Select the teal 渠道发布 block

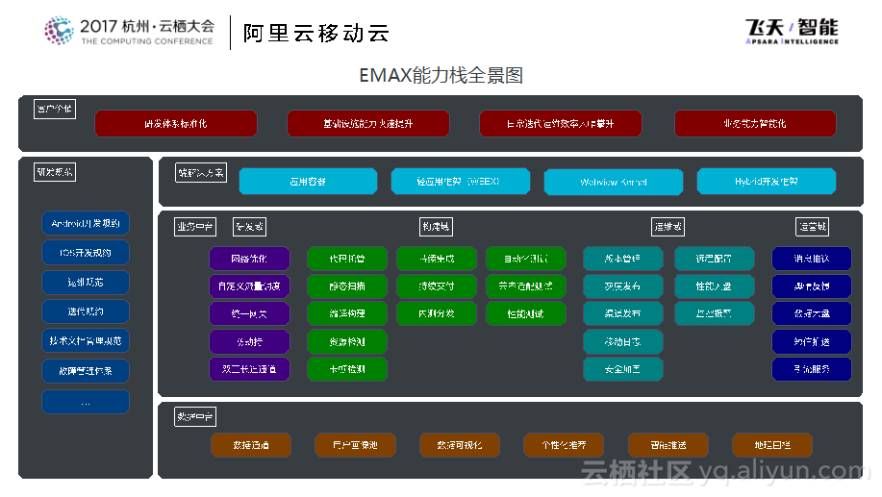tap(622, 313)
